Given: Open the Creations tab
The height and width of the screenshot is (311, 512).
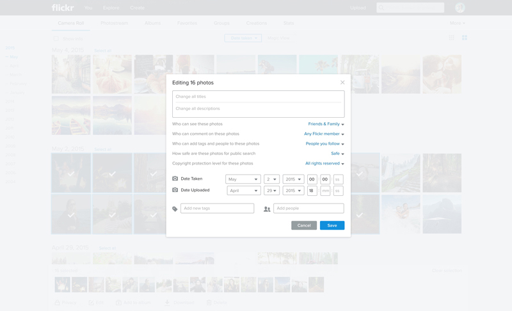Looking at the screenshot, I should (257, 23).
